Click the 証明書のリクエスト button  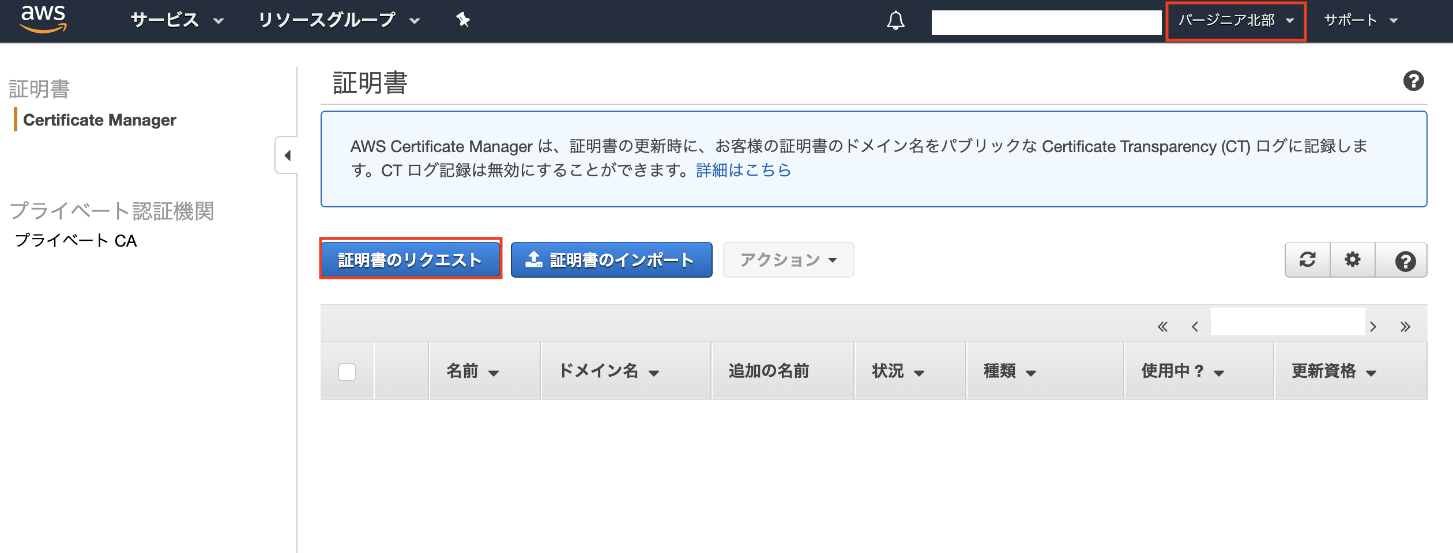(410, 259)
